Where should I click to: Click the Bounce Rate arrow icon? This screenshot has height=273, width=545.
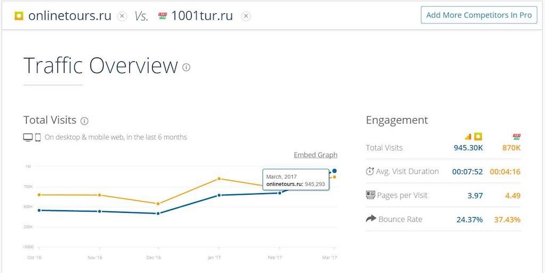pos(371,219)
